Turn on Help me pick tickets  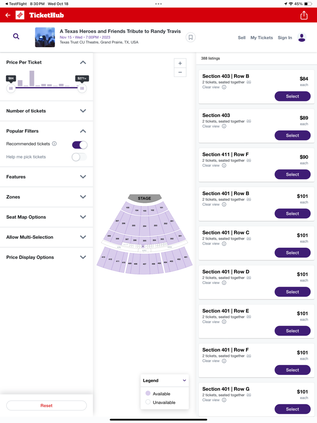79,157
